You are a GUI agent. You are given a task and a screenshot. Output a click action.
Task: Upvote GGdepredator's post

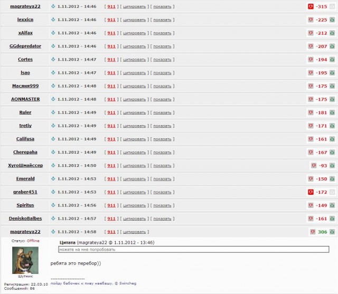click(332, 46)
